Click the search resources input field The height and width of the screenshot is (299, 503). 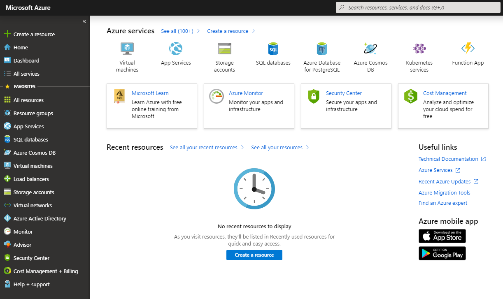(x=419, y=7)
